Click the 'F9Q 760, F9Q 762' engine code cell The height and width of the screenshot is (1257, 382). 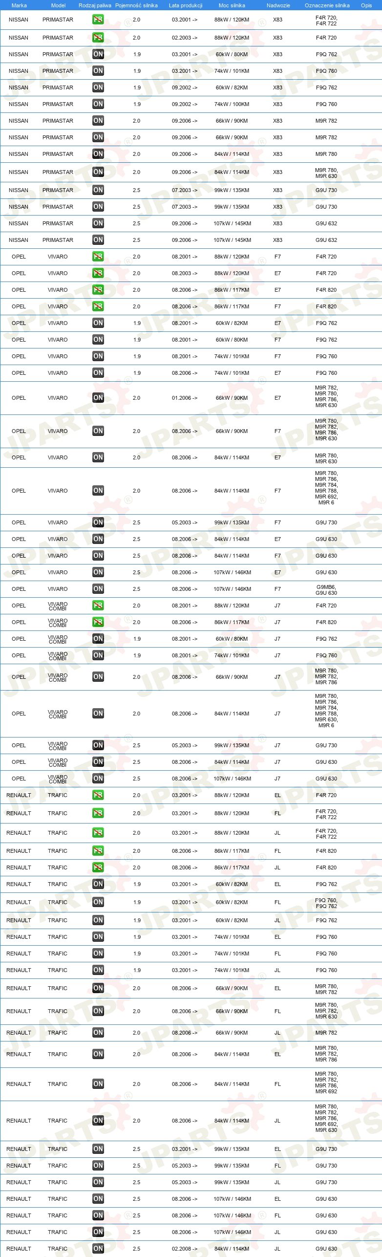(326, 903)
